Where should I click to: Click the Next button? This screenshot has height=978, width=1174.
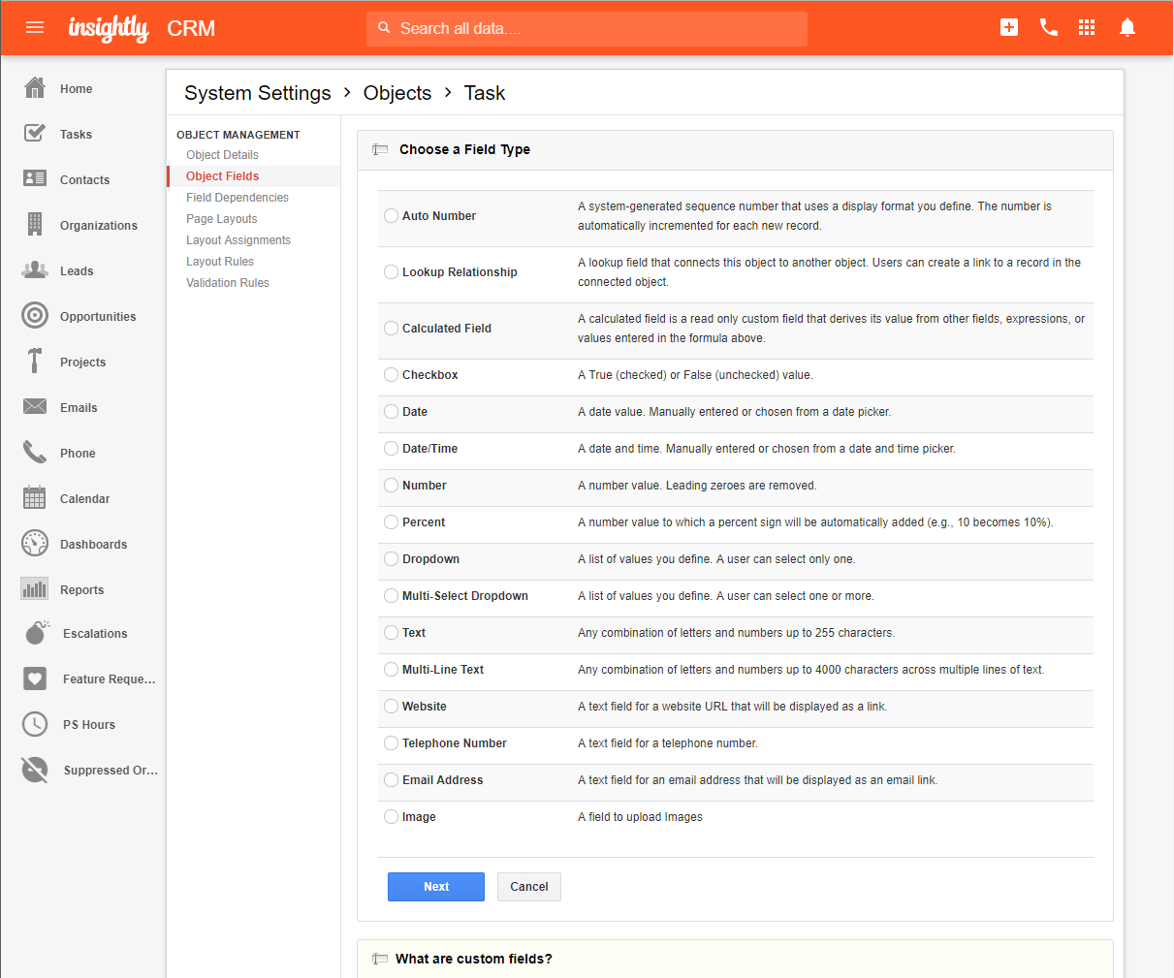pyautogui.click(x=435, y=886)
